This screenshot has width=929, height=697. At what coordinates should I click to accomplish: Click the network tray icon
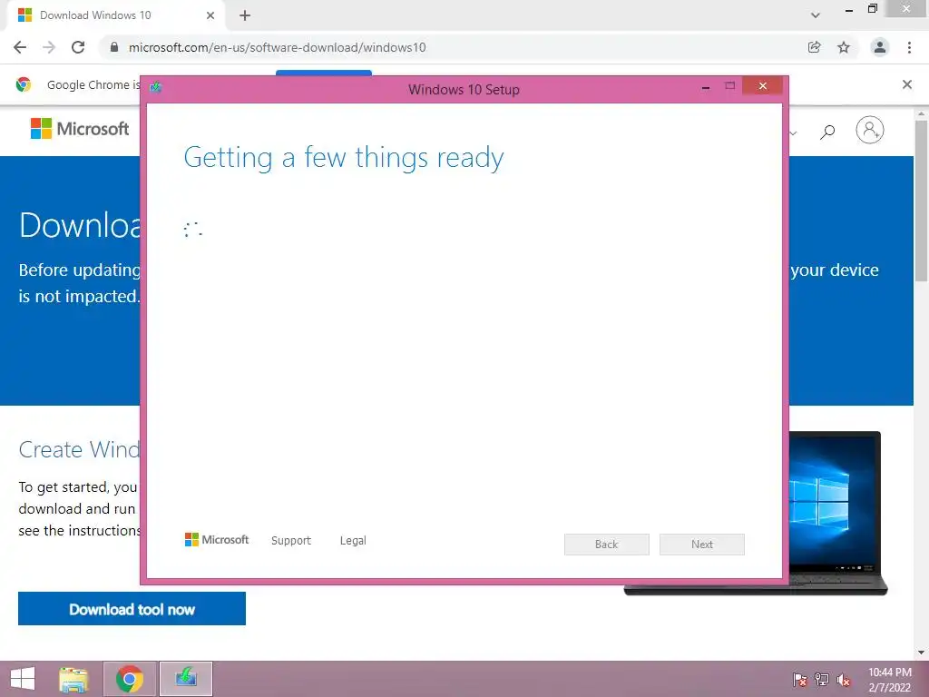822,680
